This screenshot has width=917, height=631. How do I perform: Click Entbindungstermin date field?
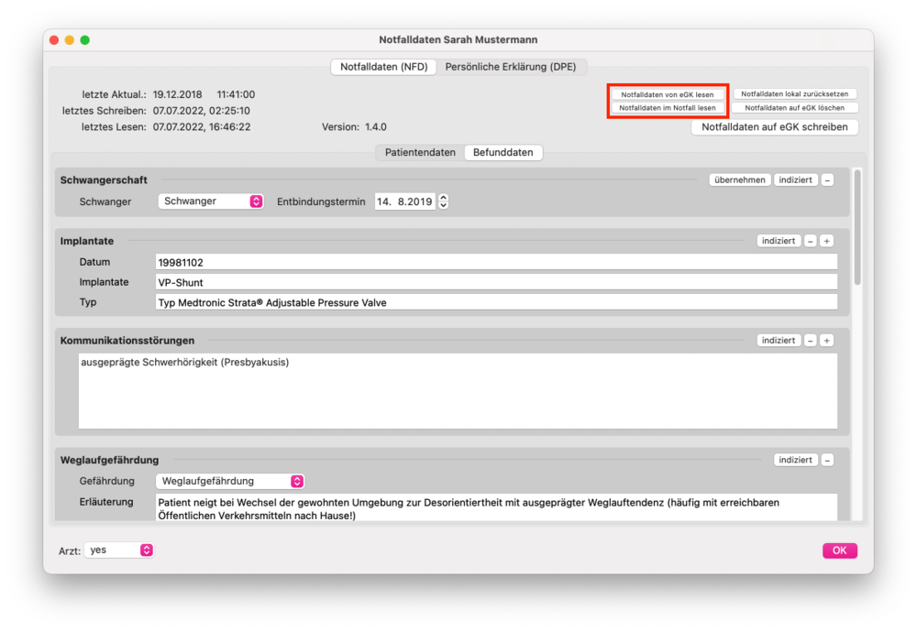tap(404, 201)
